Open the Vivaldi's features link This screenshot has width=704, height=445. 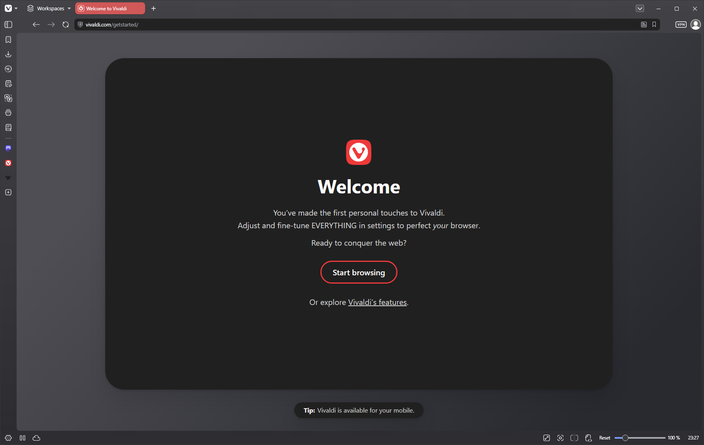(377, 302)
